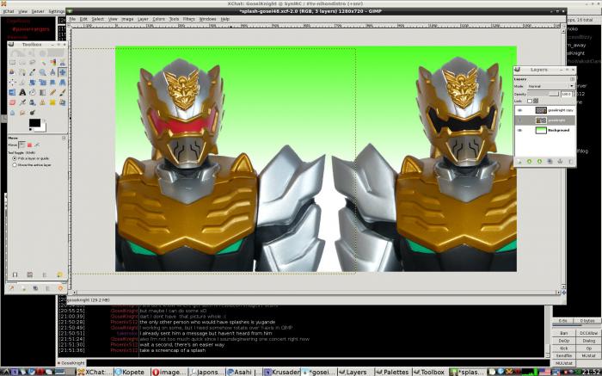Select the Fuzzy Select wand tool
This screenshot has height=376, width=602.
point(43,62)
